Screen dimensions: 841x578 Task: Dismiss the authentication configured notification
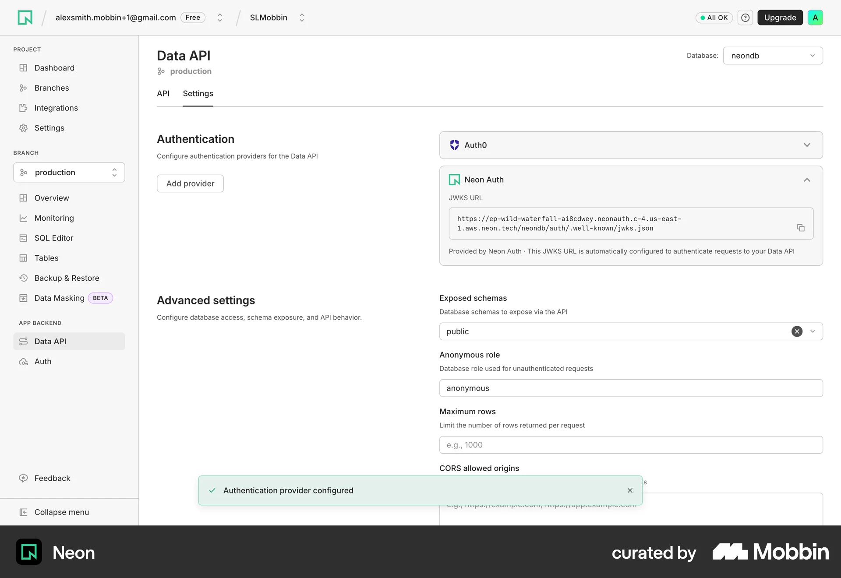point(630,490)
